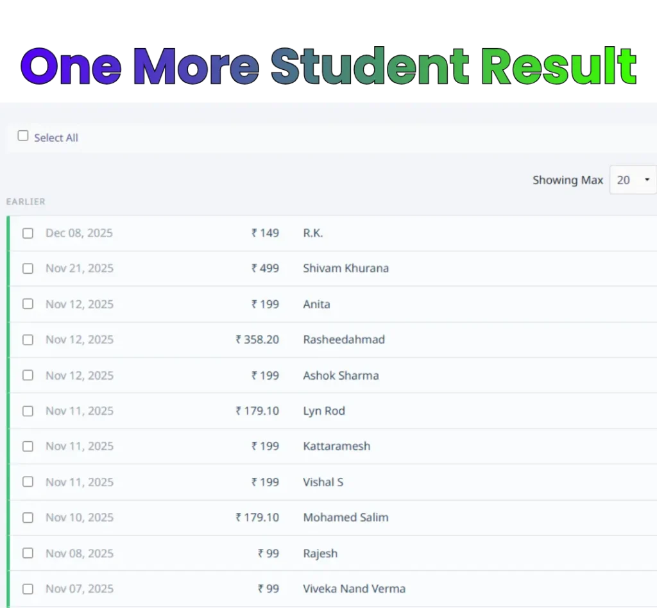
Task: Click Anita's amount ₹ 199
Action: pyautogui.click(x=265, y=304)
